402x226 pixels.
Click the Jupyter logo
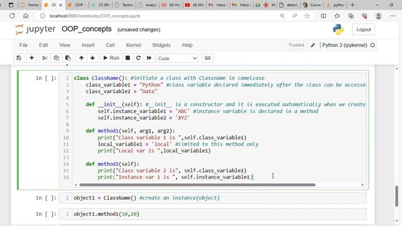[x=35, y=30]
